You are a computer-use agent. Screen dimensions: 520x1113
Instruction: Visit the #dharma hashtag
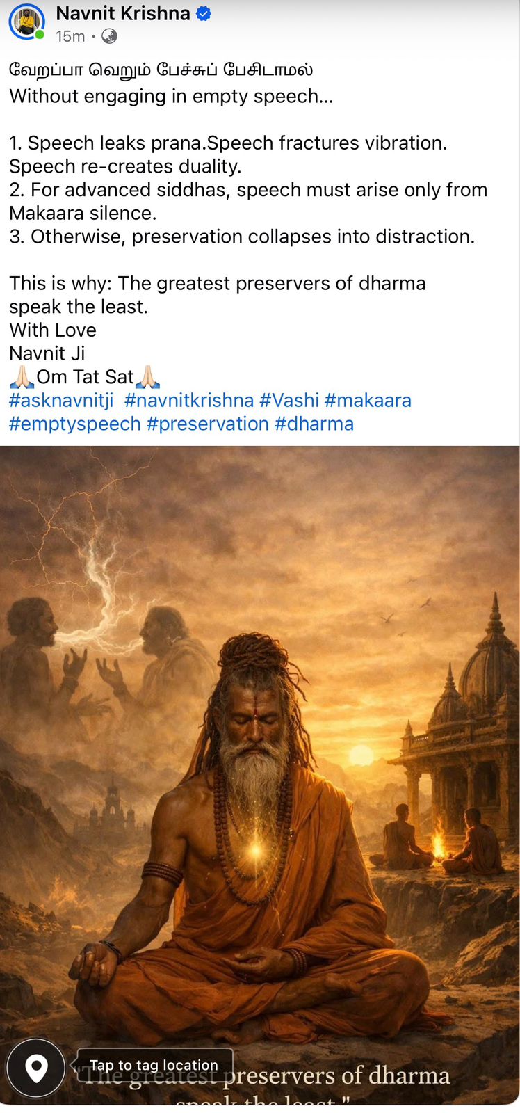314,424
